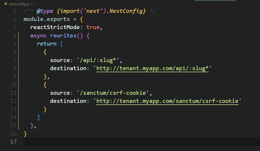This screenshot has width=260, height=151.
Task: Click the final closing brace on line 16
Action: [25, 134]
